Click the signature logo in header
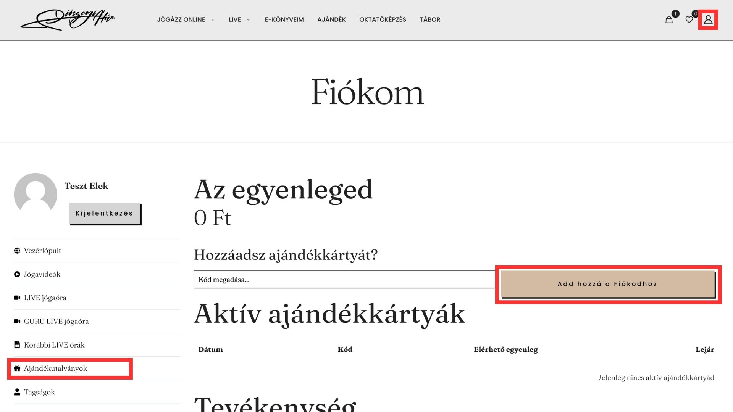 click(68, 19)
